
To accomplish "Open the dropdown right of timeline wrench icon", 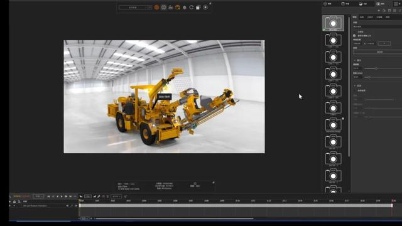I will tap(116, 196).
